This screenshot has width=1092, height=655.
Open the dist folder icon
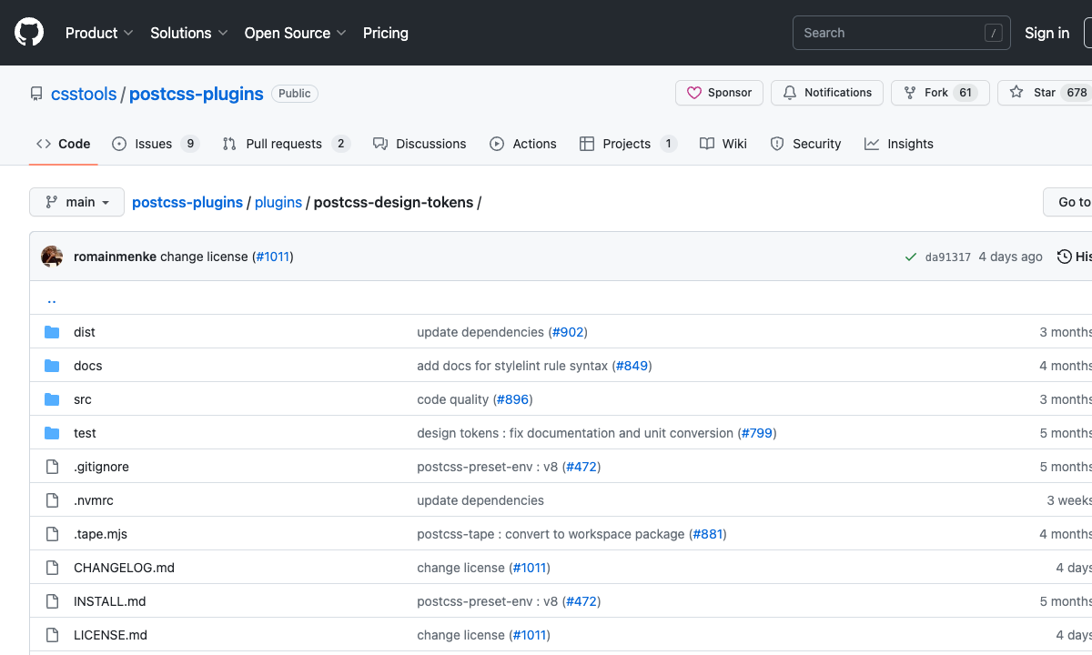(x=53, y=332)
